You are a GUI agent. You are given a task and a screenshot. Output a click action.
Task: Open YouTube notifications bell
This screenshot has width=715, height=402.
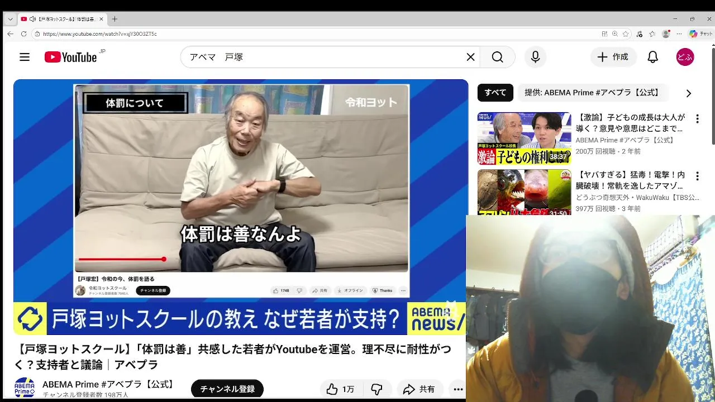click(x=652, y=57)
